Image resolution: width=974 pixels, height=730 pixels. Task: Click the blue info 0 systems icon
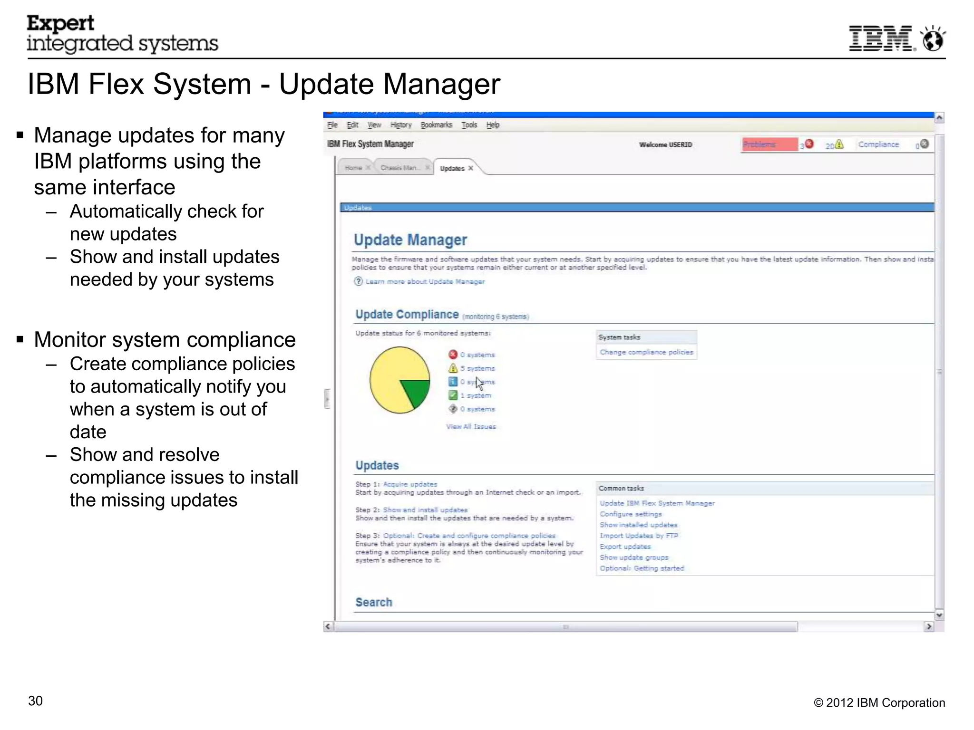coord(453,382)
